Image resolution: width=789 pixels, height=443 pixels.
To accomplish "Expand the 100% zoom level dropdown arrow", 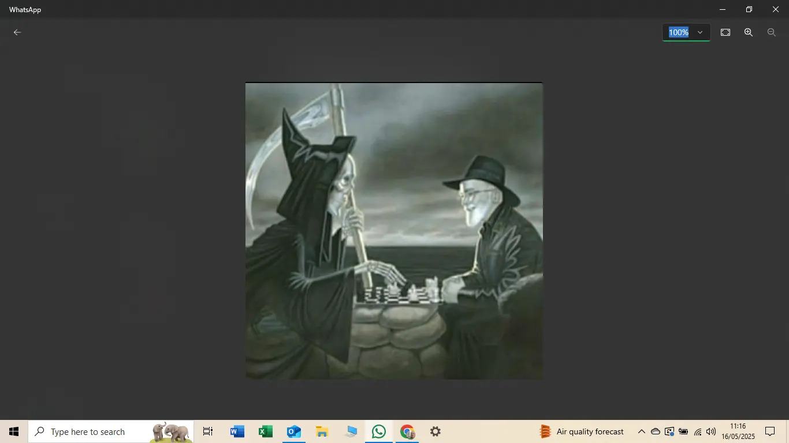I will pyautogui.click(x=700, y=32).
